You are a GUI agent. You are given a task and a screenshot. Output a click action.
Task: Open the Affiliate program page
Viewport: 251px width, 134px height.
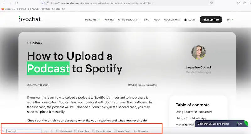(x=129, y=19)
